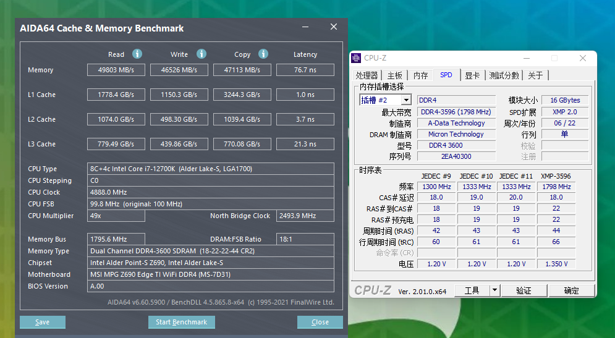
Task: Click L2 Cache latency value 3.7 ns
Action: (x=305, y=119)
